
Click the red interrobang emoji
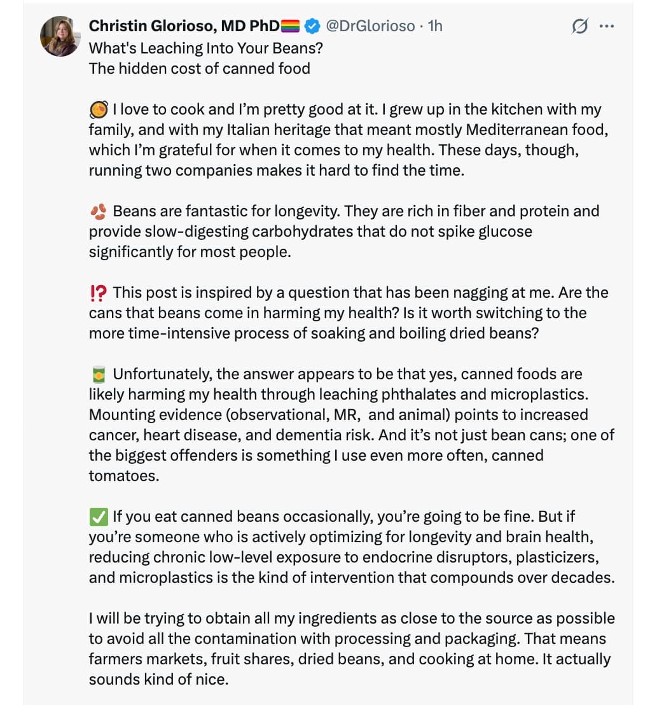tap(98, 293)
